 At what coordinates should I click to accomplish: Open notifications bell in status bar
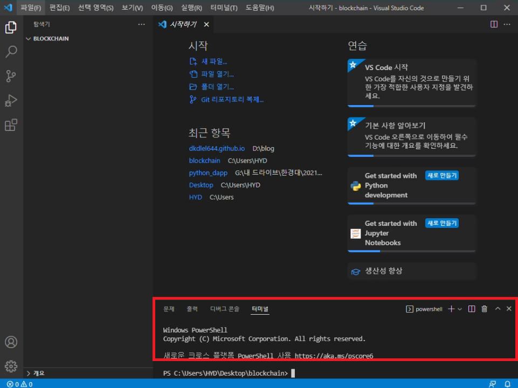click(x=507, y=384)
